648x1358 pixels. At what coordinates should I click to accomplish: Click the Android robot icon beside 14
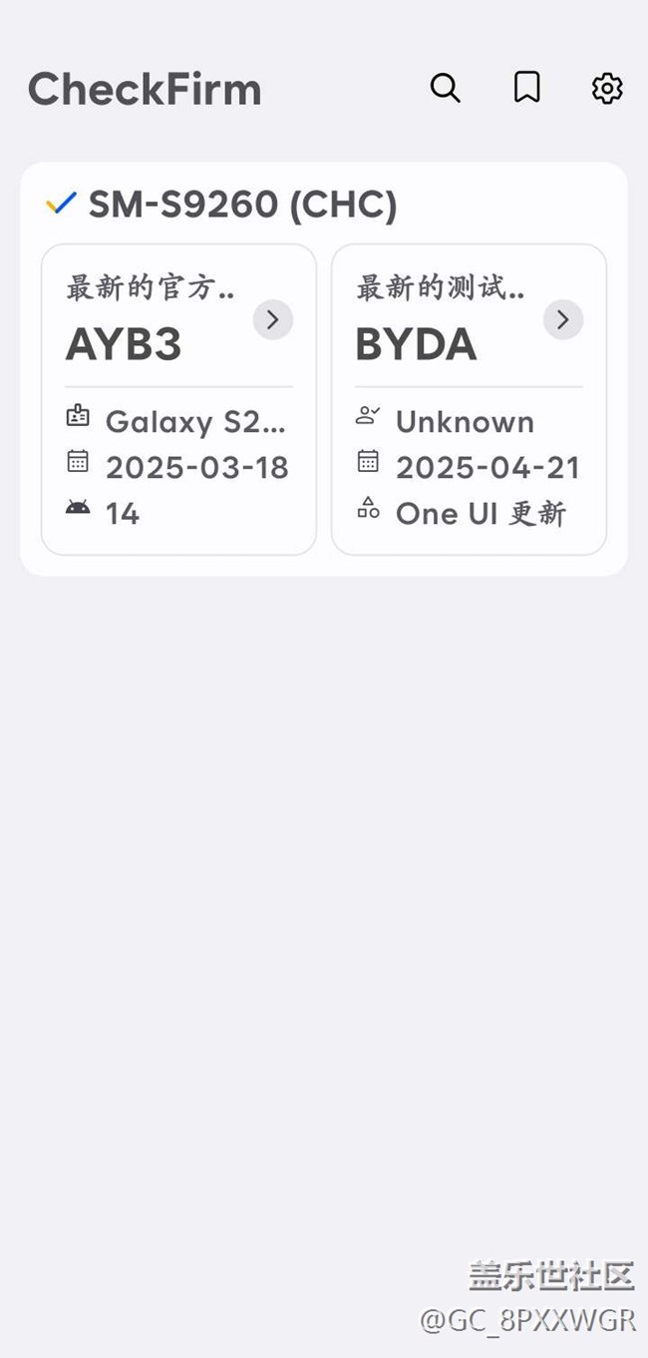pyautogui.click(x=78, y=507)
